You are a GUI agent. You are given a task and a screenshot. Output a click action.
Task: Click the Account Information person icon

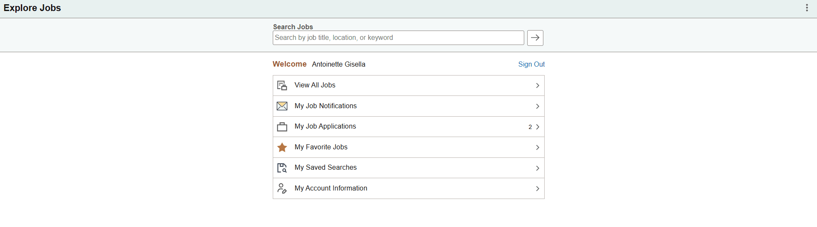click(x=282, y=188)
